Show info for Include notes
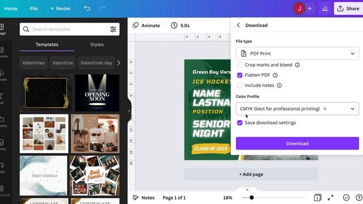This screenshot has height=204, width=363. click(x=280, y=86)
